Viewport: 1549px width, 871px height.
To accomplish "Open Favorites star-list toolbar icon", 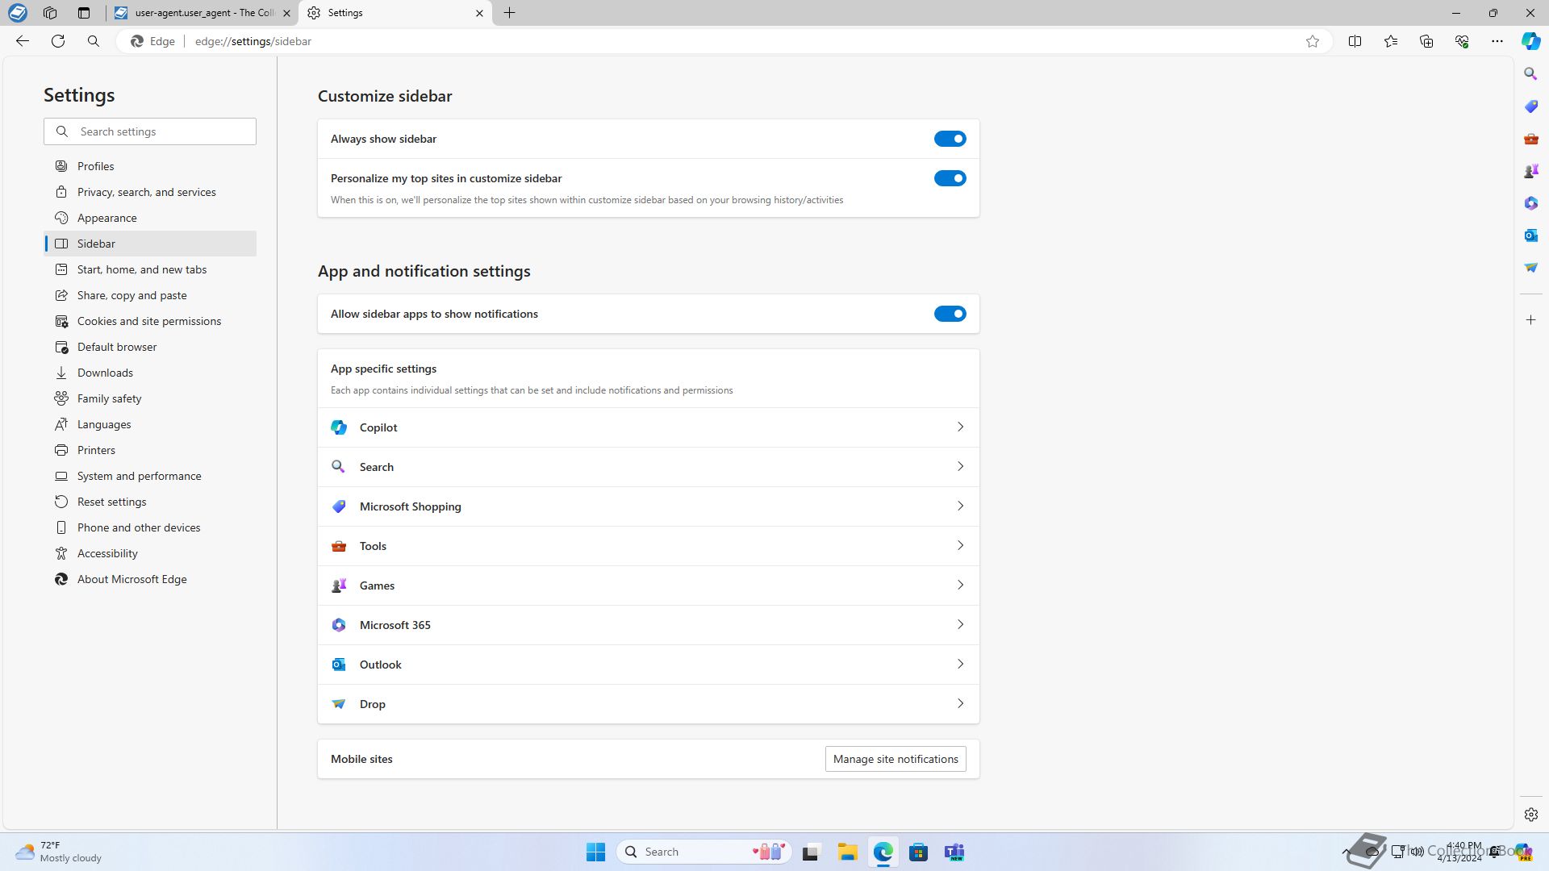I will tap(1390, 41).
